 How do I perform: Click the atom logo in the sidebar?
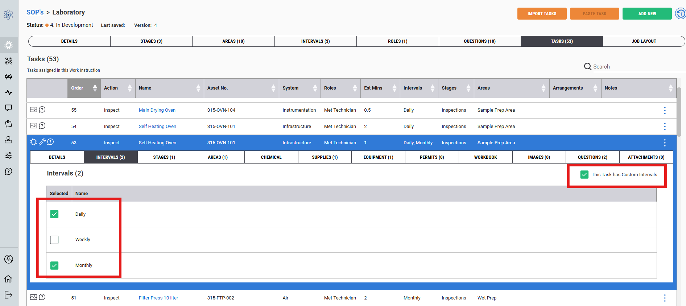pos(8,15)
